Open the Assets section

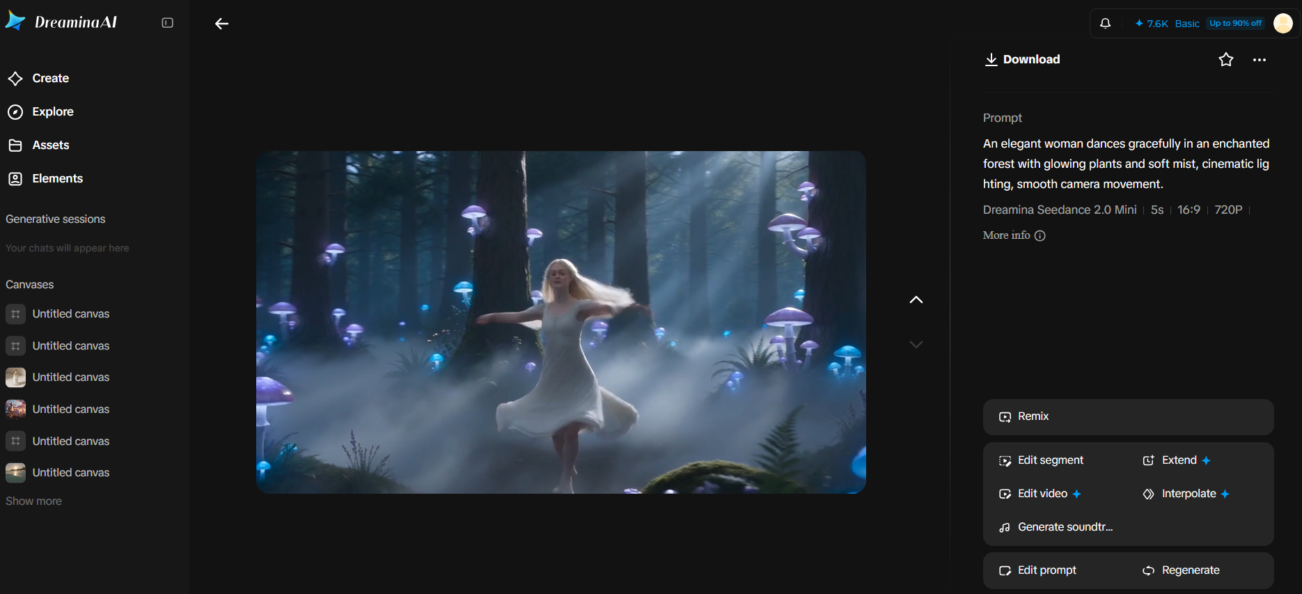tap(38, 145)
